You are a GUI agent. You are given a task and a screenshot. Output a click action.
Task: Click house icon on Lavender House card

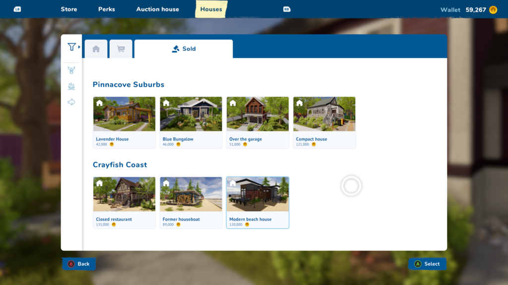click(99, 103)
